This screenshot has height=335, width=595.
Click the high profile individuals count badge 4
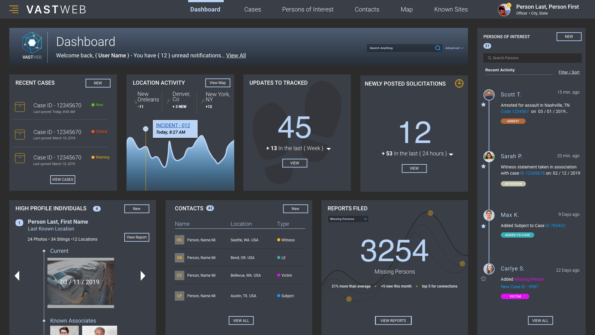point(97,209)
